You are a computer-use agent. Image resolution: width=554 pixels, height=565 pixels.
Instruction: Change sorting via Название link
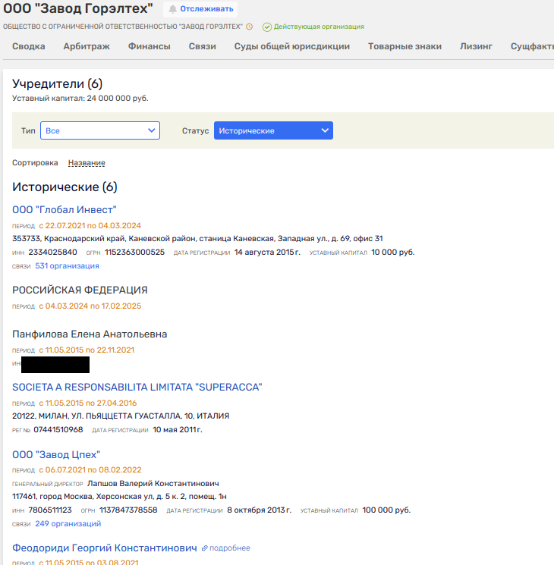click(x=87, y=163)
